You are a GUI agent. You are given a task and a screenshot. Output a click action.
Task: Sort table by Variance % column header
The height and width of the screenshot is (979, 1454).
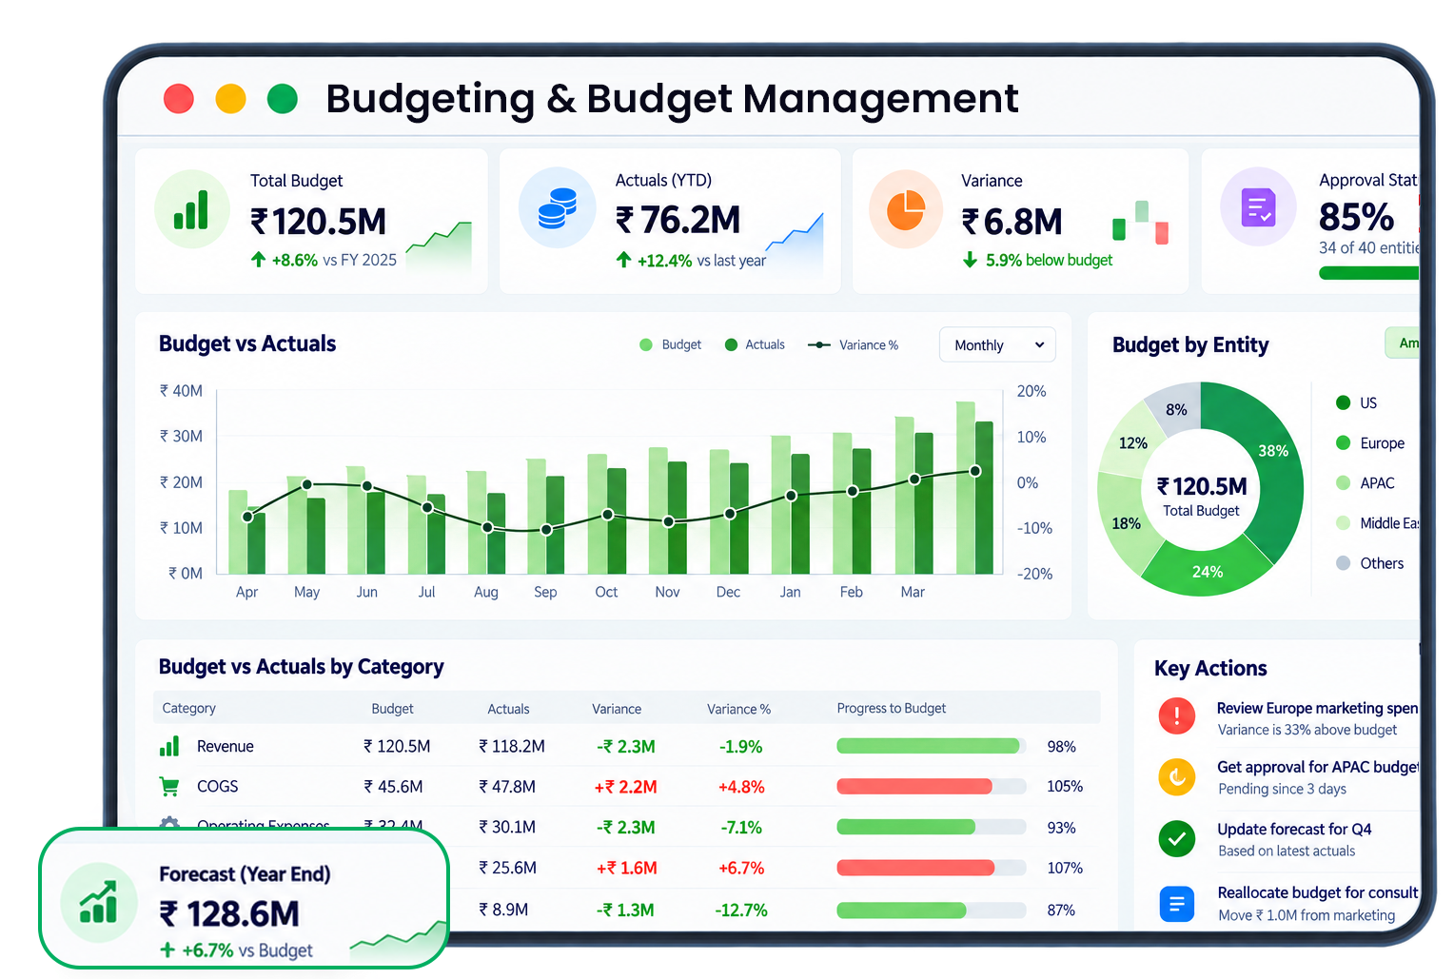click(x=738, y=709)
